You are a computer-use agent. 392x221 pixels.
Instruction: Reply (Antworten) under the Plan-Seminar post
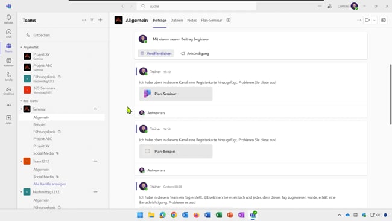156,113
